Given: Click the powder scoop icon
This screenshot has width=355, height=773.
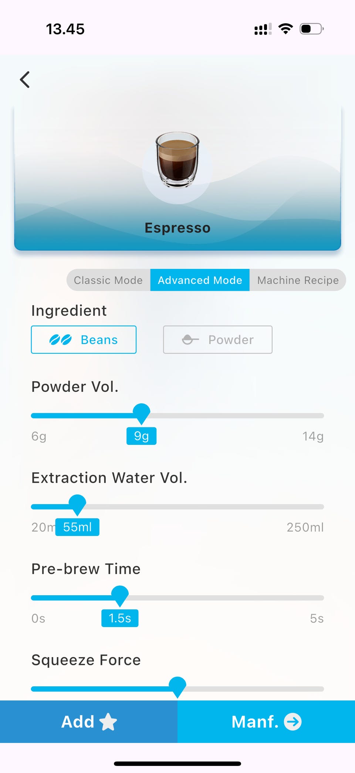Looking at the screenshot, I should 190,339.
